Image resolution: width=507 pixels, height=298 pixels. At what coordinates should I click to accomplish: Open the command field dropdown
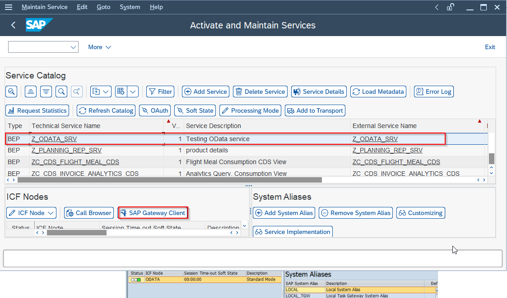(x=73, y=47)
